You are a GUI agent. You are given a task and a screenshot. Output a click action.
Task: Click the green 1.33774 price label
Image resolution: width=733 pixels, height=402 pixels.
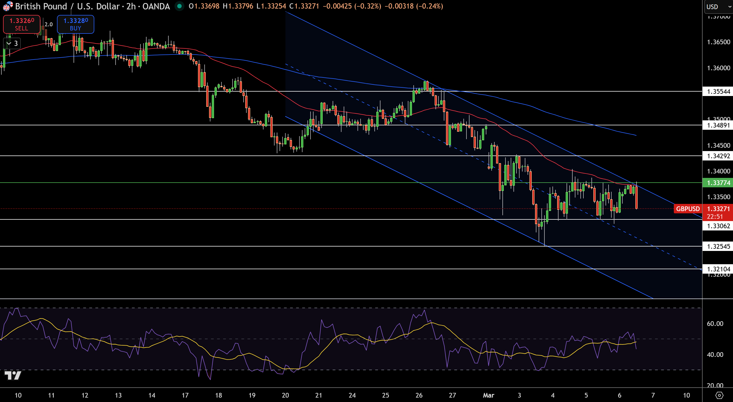[718, 183]
